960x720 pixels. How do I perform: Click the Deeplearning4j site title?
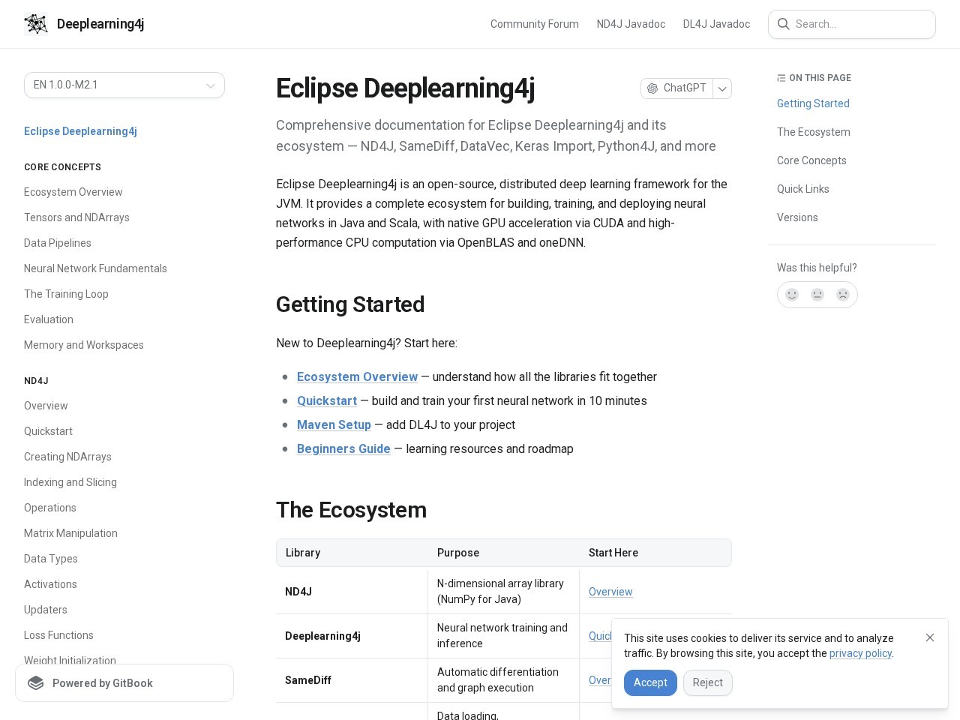[100, 24]
